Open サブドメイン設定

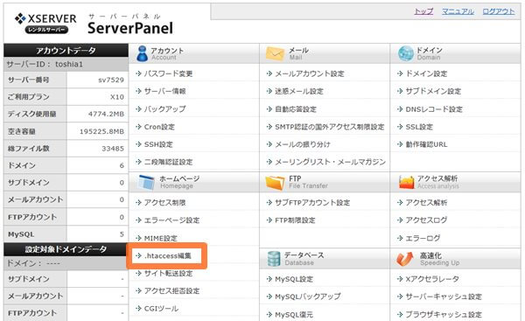pyautogui.click(x=434, y=91)
